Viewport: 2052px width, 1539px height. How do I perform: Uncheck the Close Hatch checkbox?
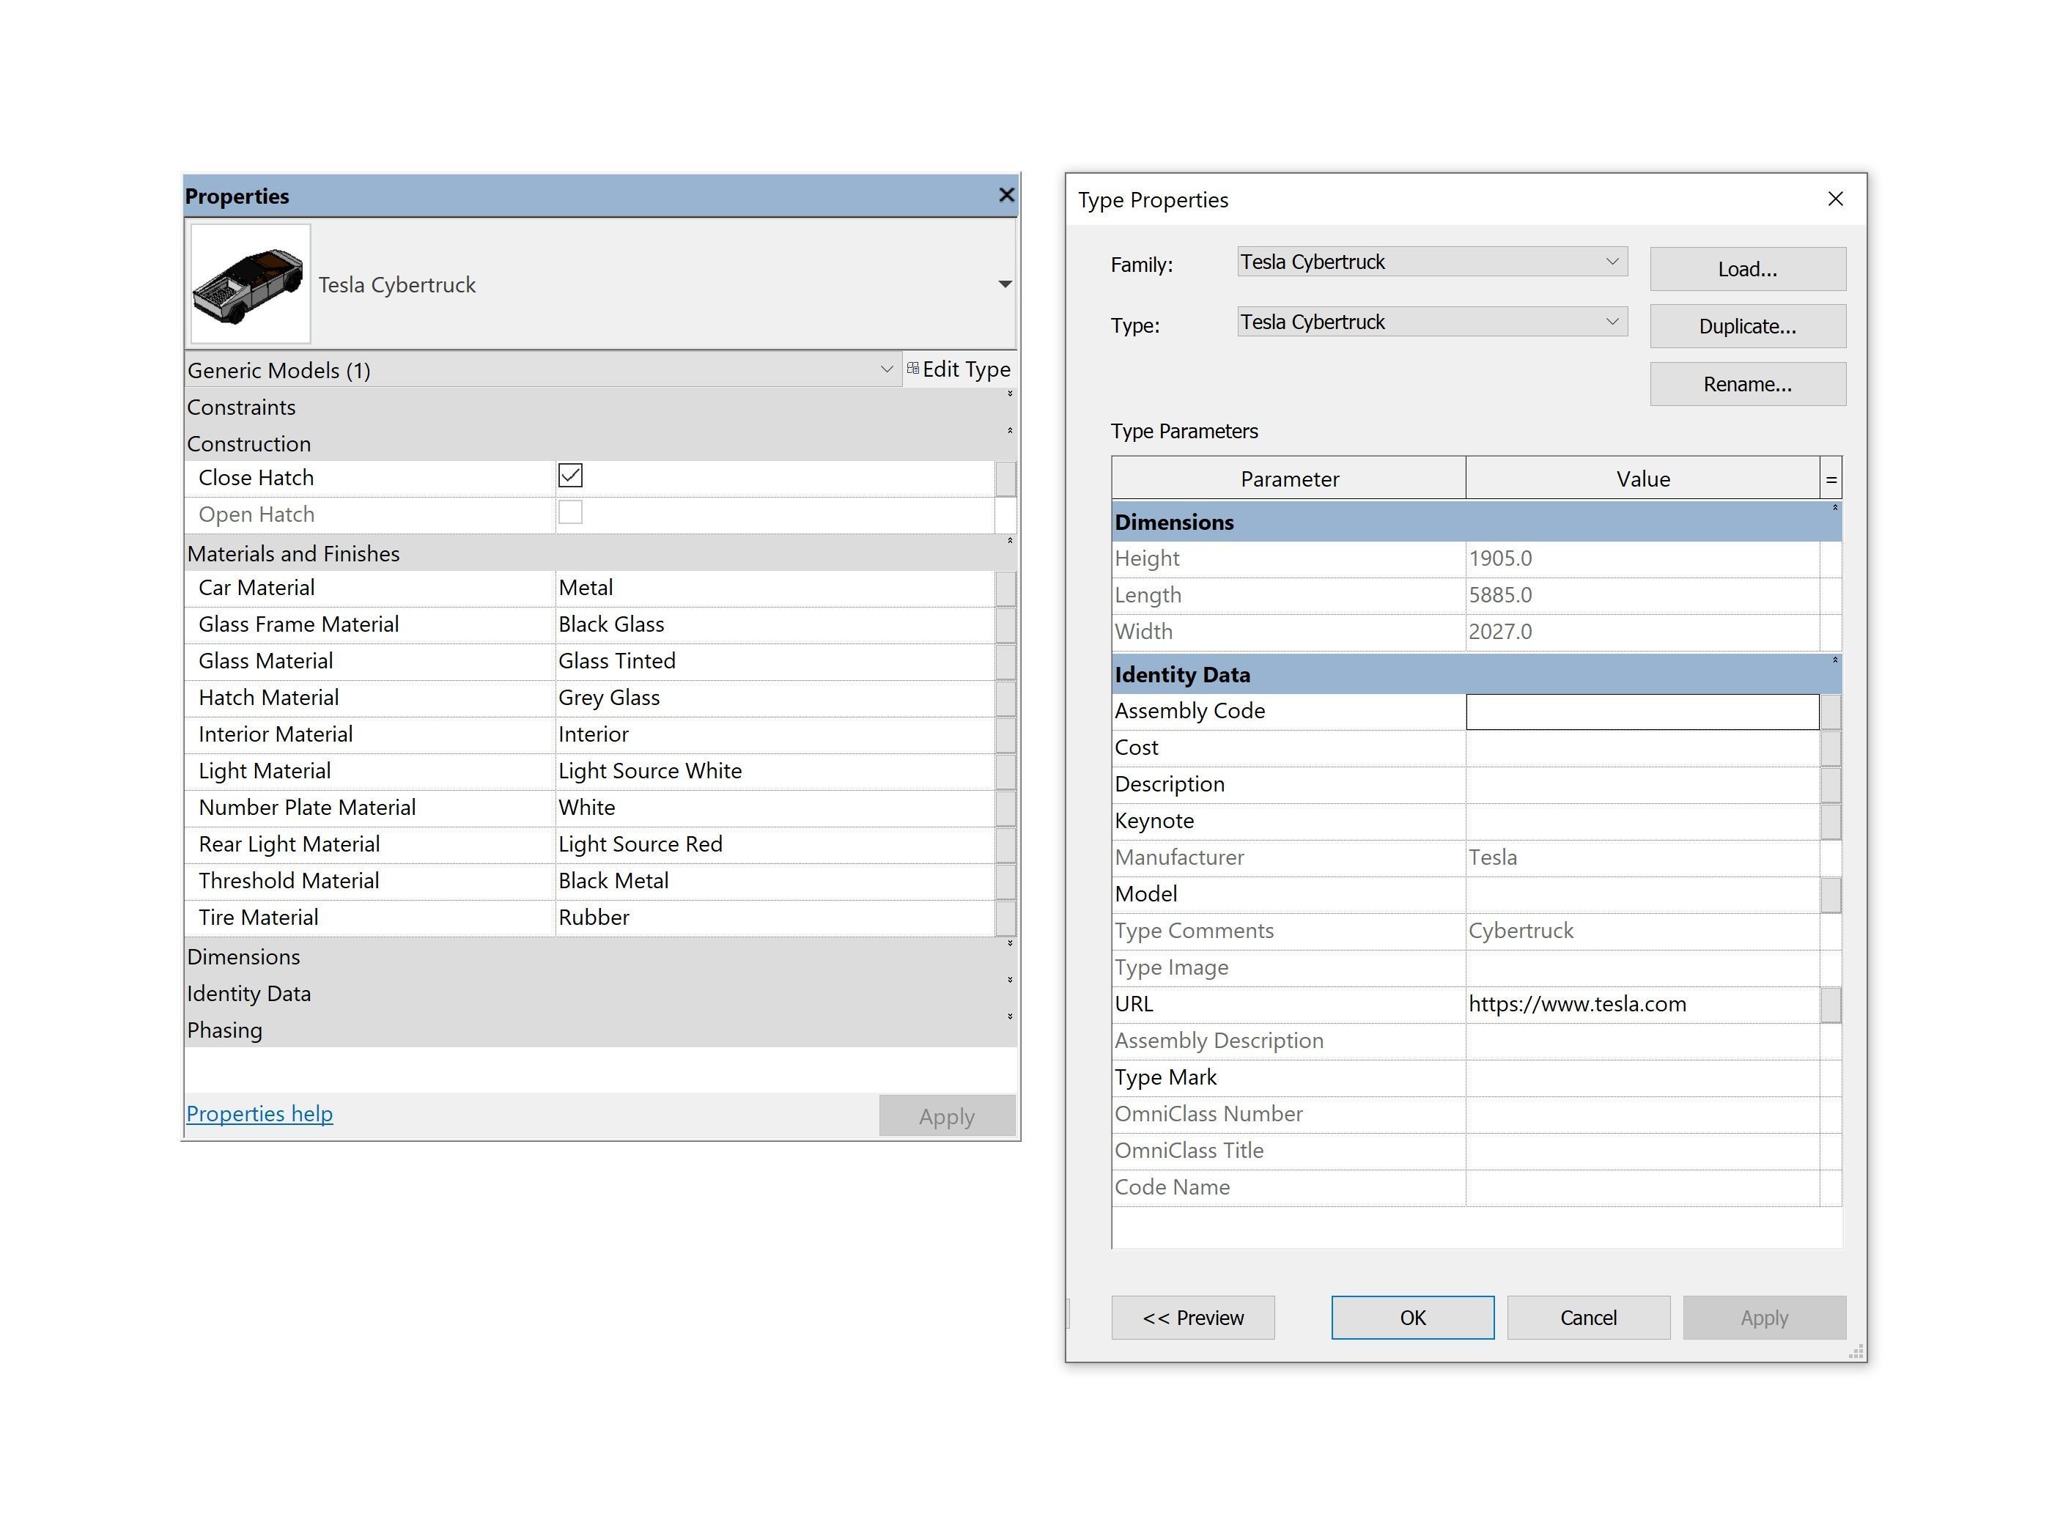point(570,476)
